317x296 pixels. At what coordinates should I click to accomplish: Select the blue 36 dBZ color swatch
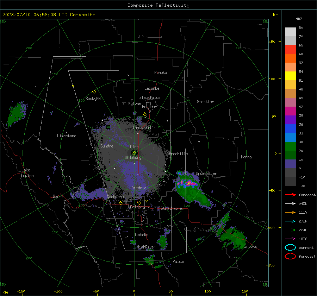290,129
